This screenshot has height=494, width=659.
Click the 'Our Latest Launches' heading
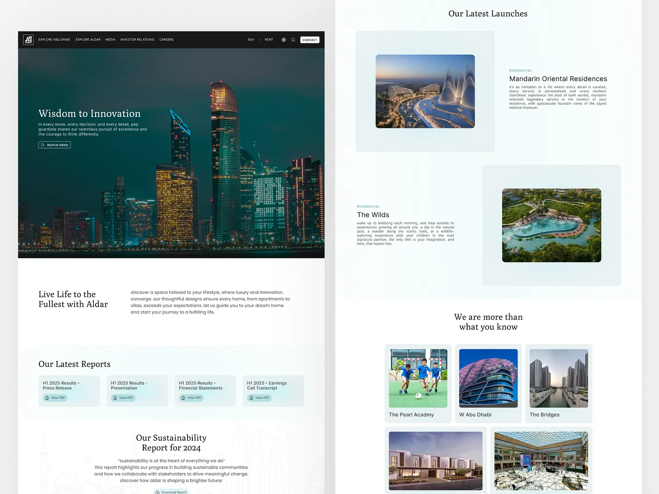tap(488, 14)
